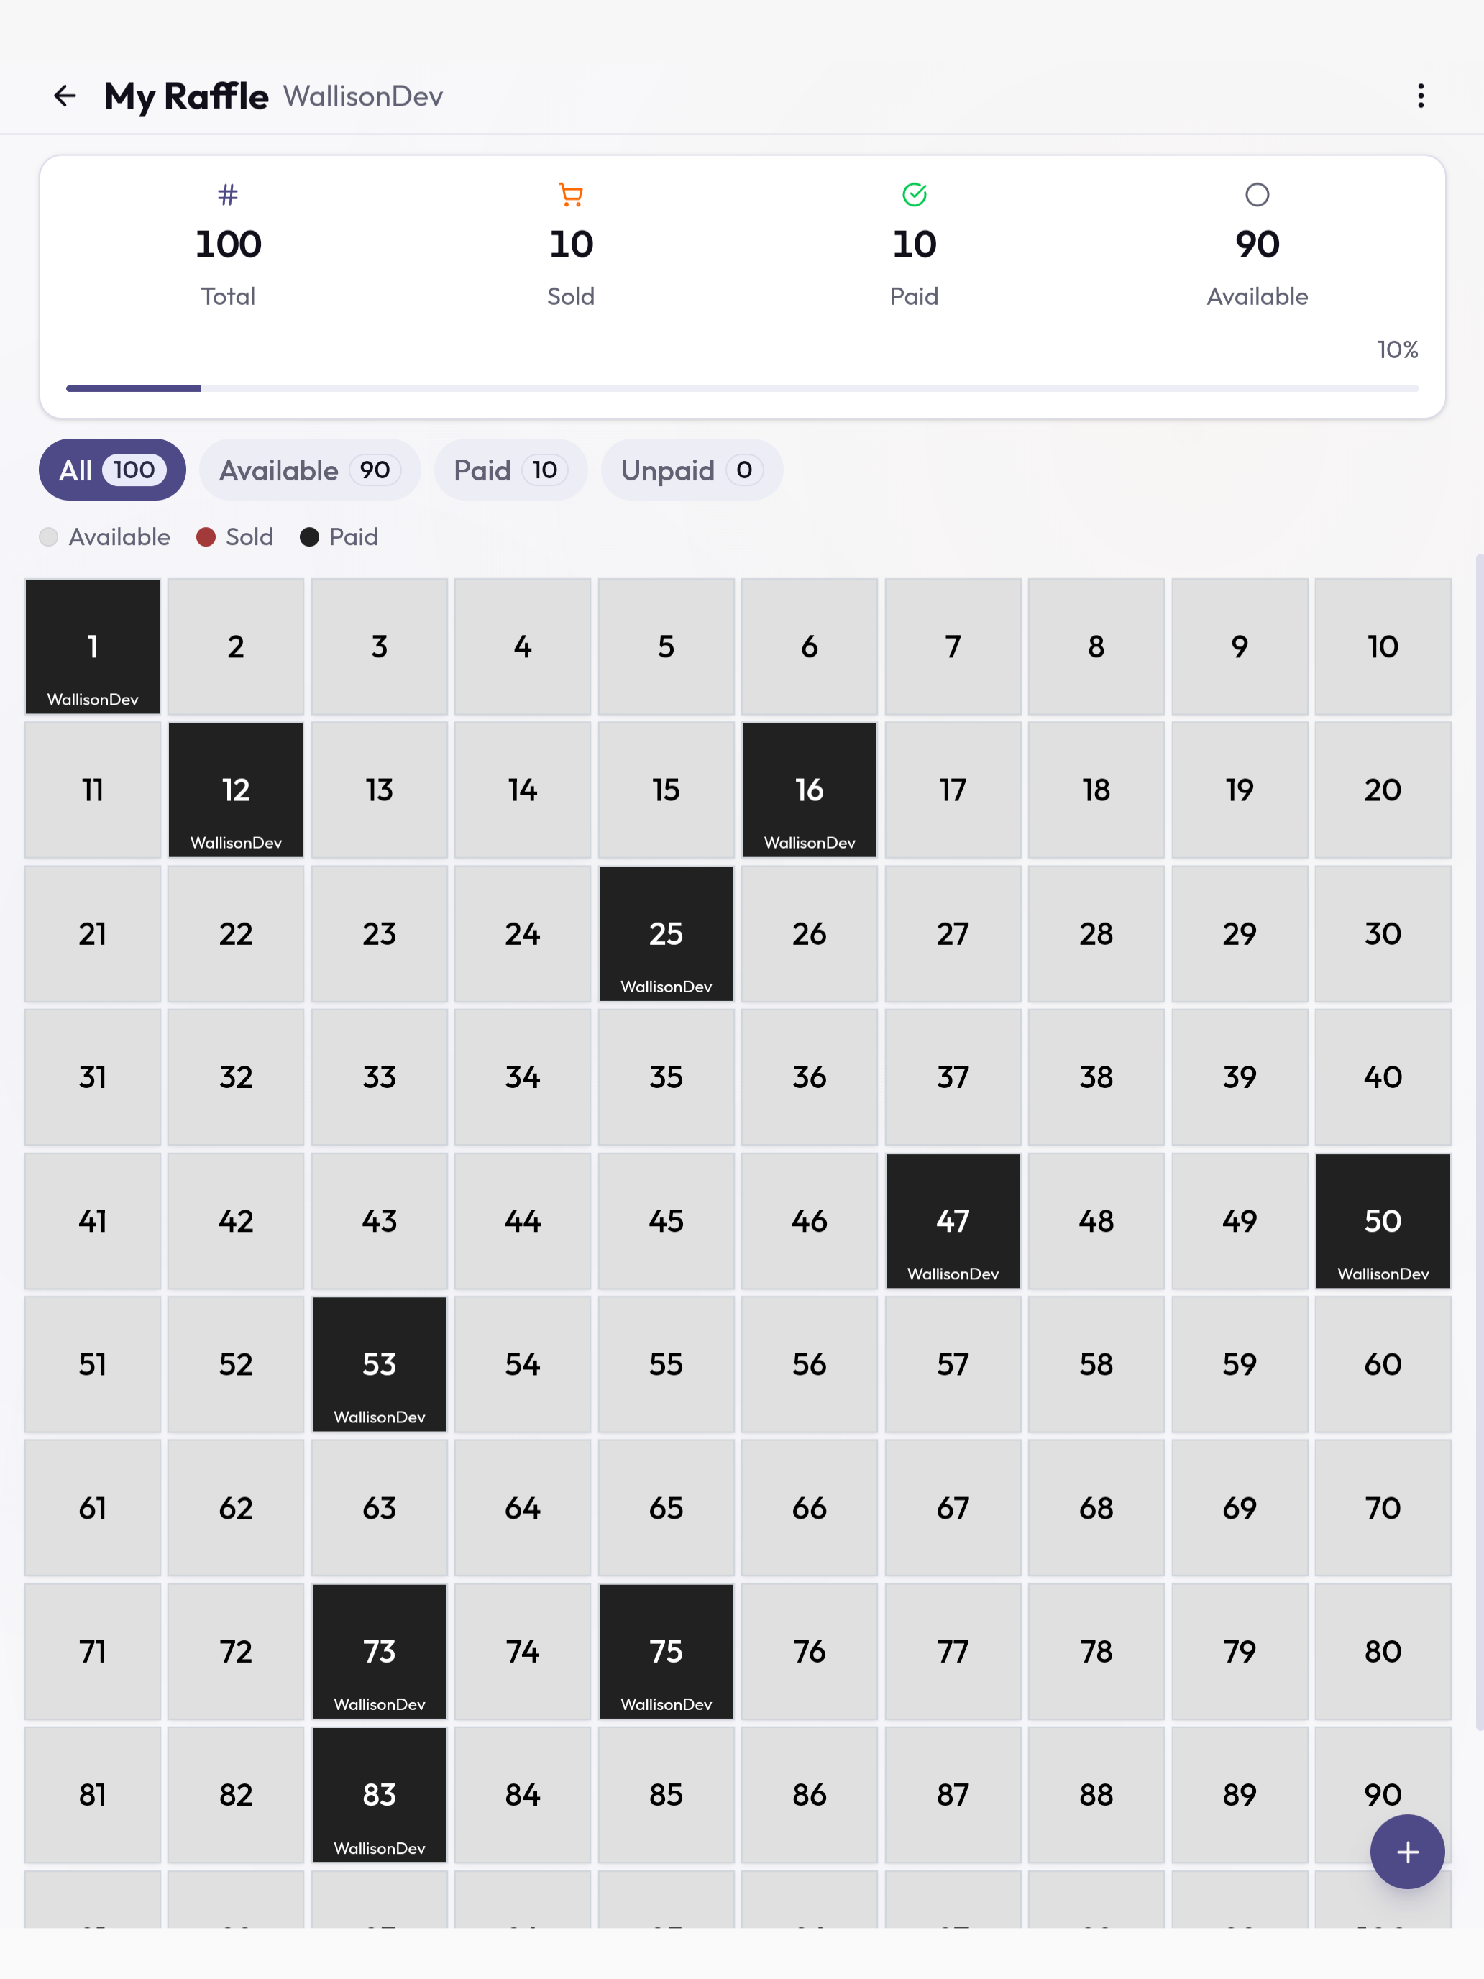Pick ticket number 64
Image resolution: width=1484 pixels, height=1979 pixels.
click(x=523, y=1509)
